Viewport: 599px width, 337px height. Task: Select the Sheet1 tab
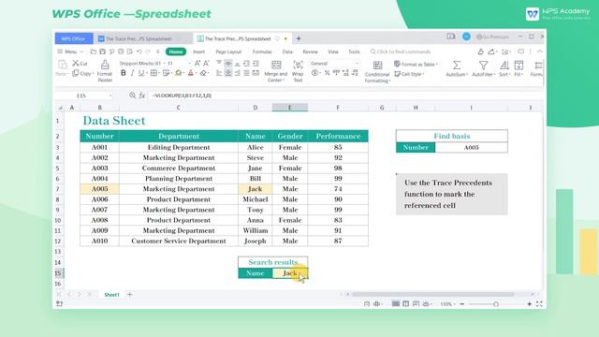[x=111, y=295]
